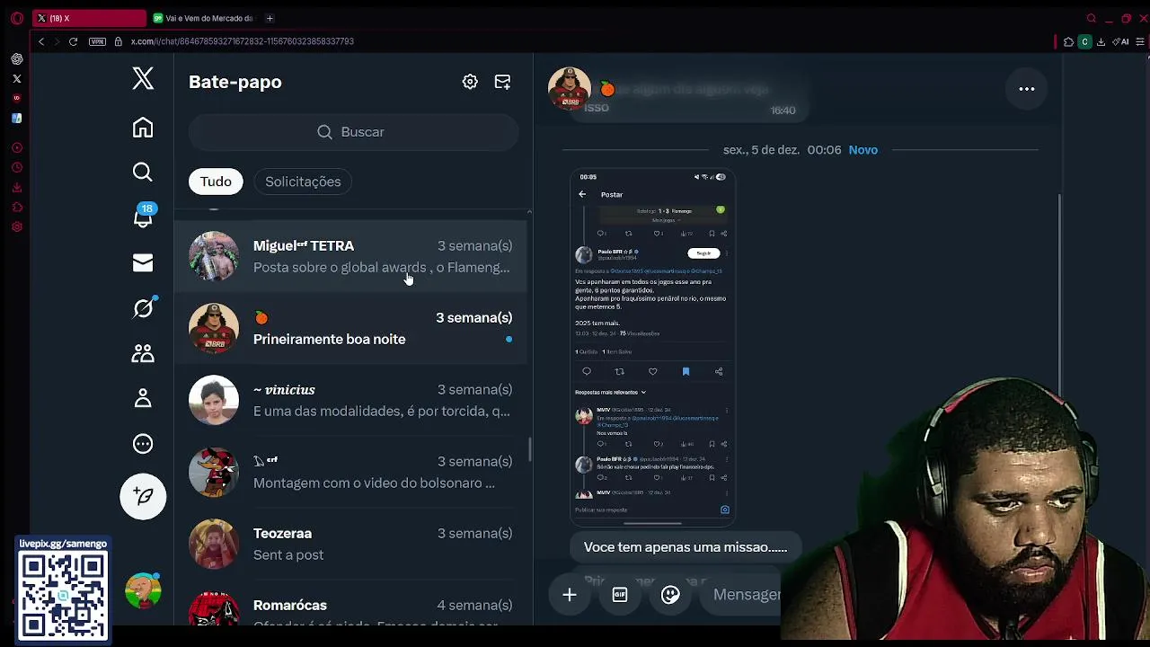Image resolution: width=1150 pixels, height=647 pixels.
Task: Open notifications bell with 18 badge
Action: coord(144,216)
